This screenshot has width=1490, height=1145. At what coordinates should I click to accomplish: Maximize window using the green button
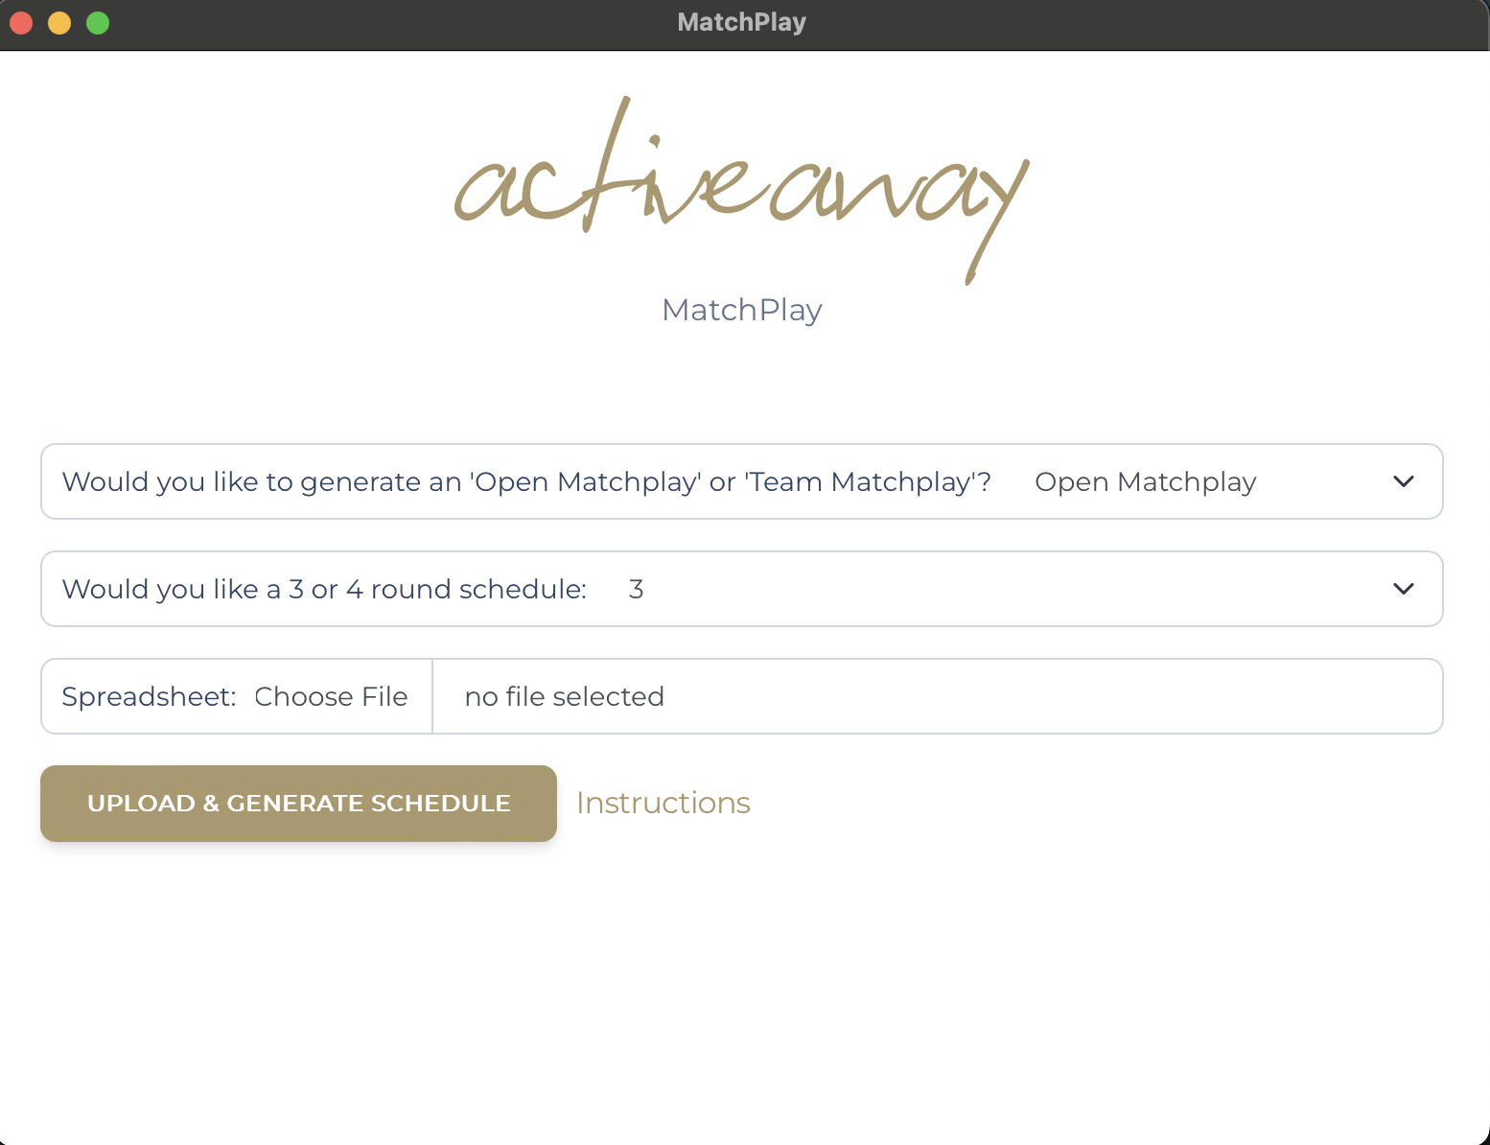[x=98, y=22]
